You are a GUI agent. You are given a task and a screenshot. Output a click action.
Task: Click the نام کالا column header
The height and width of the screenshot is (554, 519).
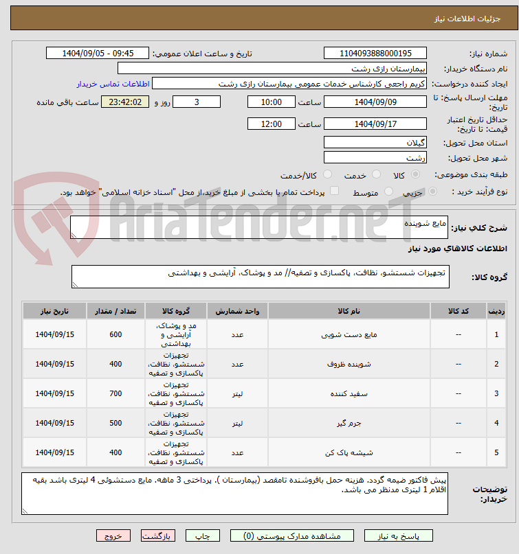[349, 311]
